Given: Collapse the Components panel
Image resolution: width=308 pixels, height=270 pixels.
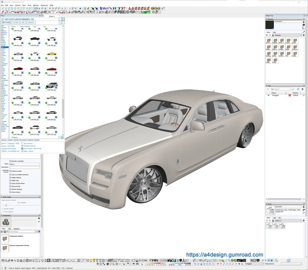Looking at the screenshot, I should click(2, 215).
